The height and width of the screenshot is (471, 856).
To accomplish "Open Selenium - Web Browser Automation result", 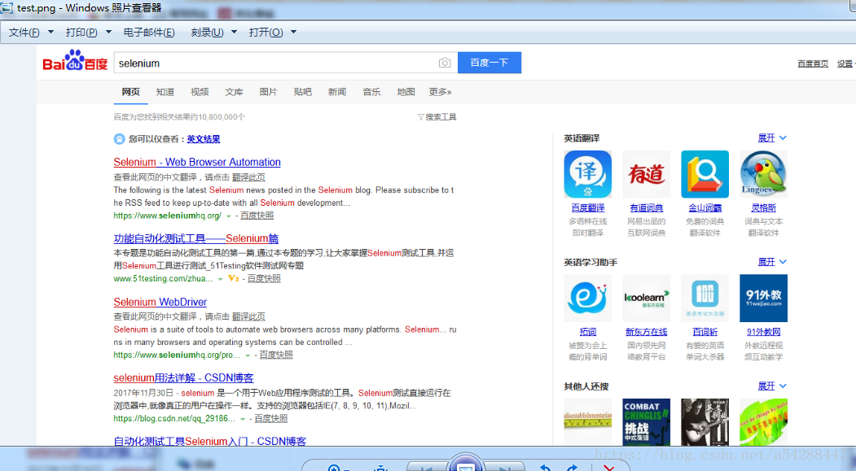I will [197, 162].
